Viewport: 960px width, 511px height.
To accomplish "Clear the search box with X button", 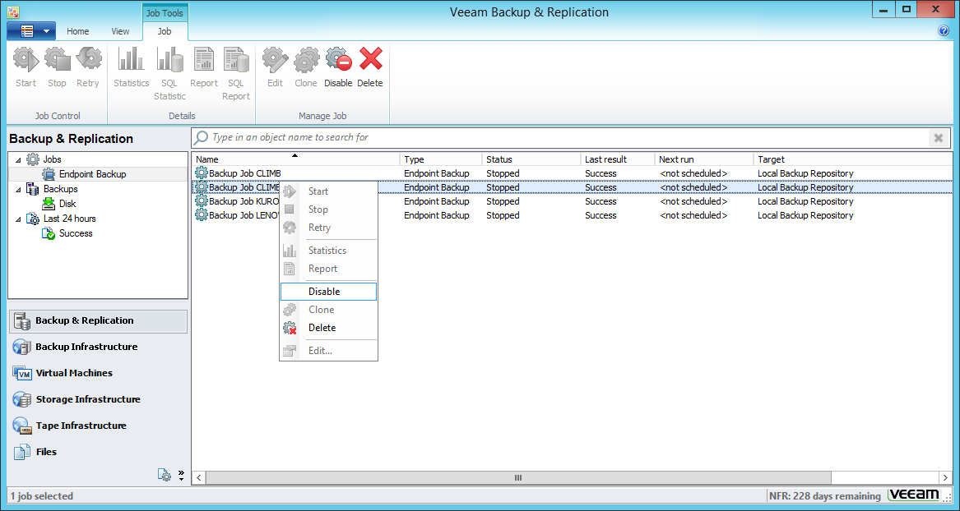I will click(x=937, y=138).
